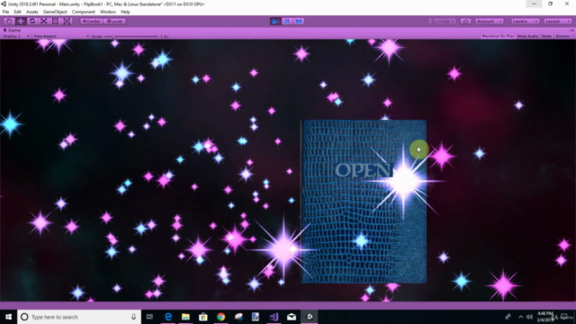The width and height of the screenshot is (576, 324).
Task: Select the Rect transform tool
Action: point(55,22)
